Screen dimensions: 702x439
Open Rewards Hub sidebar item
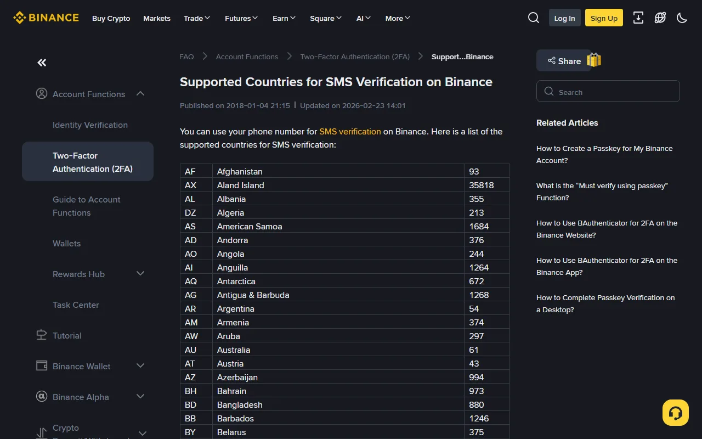pyautogui.click(x=78, y=274)
